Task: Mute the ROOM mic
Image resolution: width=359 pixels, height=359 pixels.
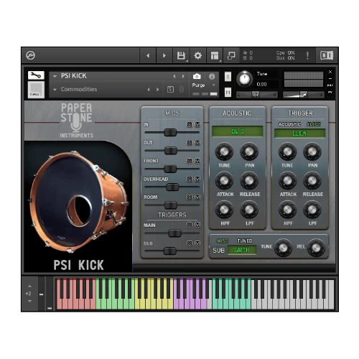Action: pyautogui.click(x=197, y=197)
